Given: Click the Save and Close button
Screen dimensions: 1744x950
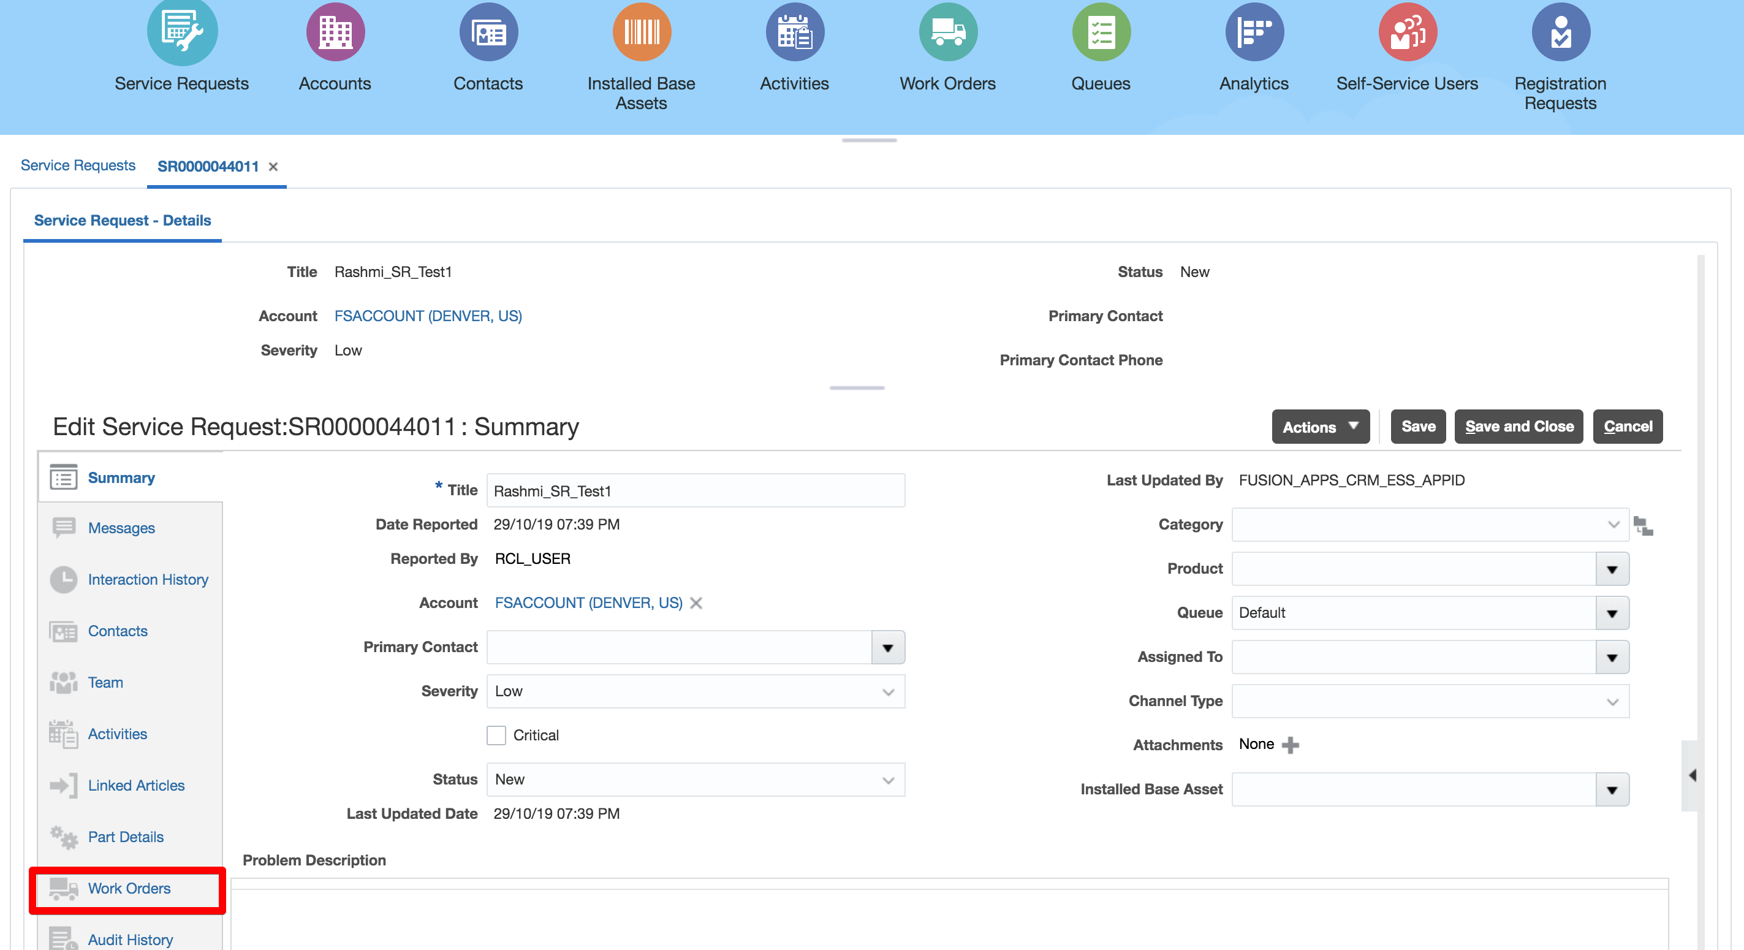Looking at the screenshot, I should click(x=1518, y=427).
